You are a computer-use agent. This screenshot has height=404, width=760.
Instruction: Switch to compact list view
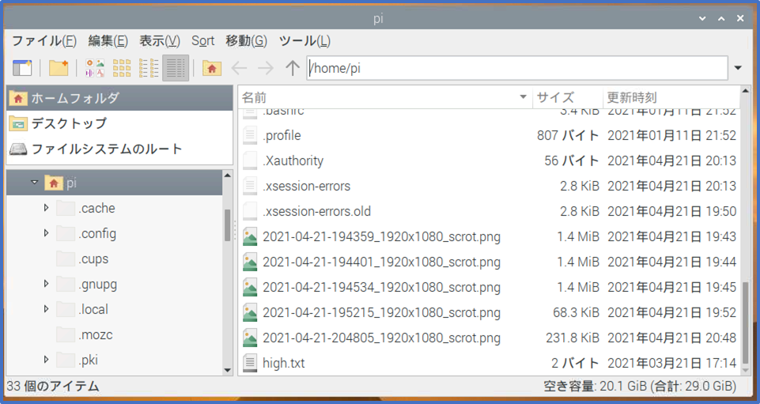tap(149, 68)
